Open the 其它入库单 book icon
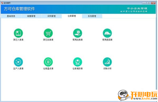Image resolution: width=158 pixels, height=102 pixels. (x=18, y=33)
